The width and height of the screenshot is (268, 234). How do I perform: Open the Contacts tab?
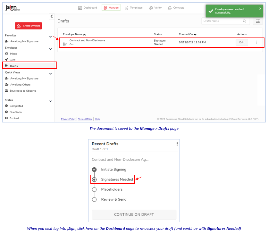(176, 8)
